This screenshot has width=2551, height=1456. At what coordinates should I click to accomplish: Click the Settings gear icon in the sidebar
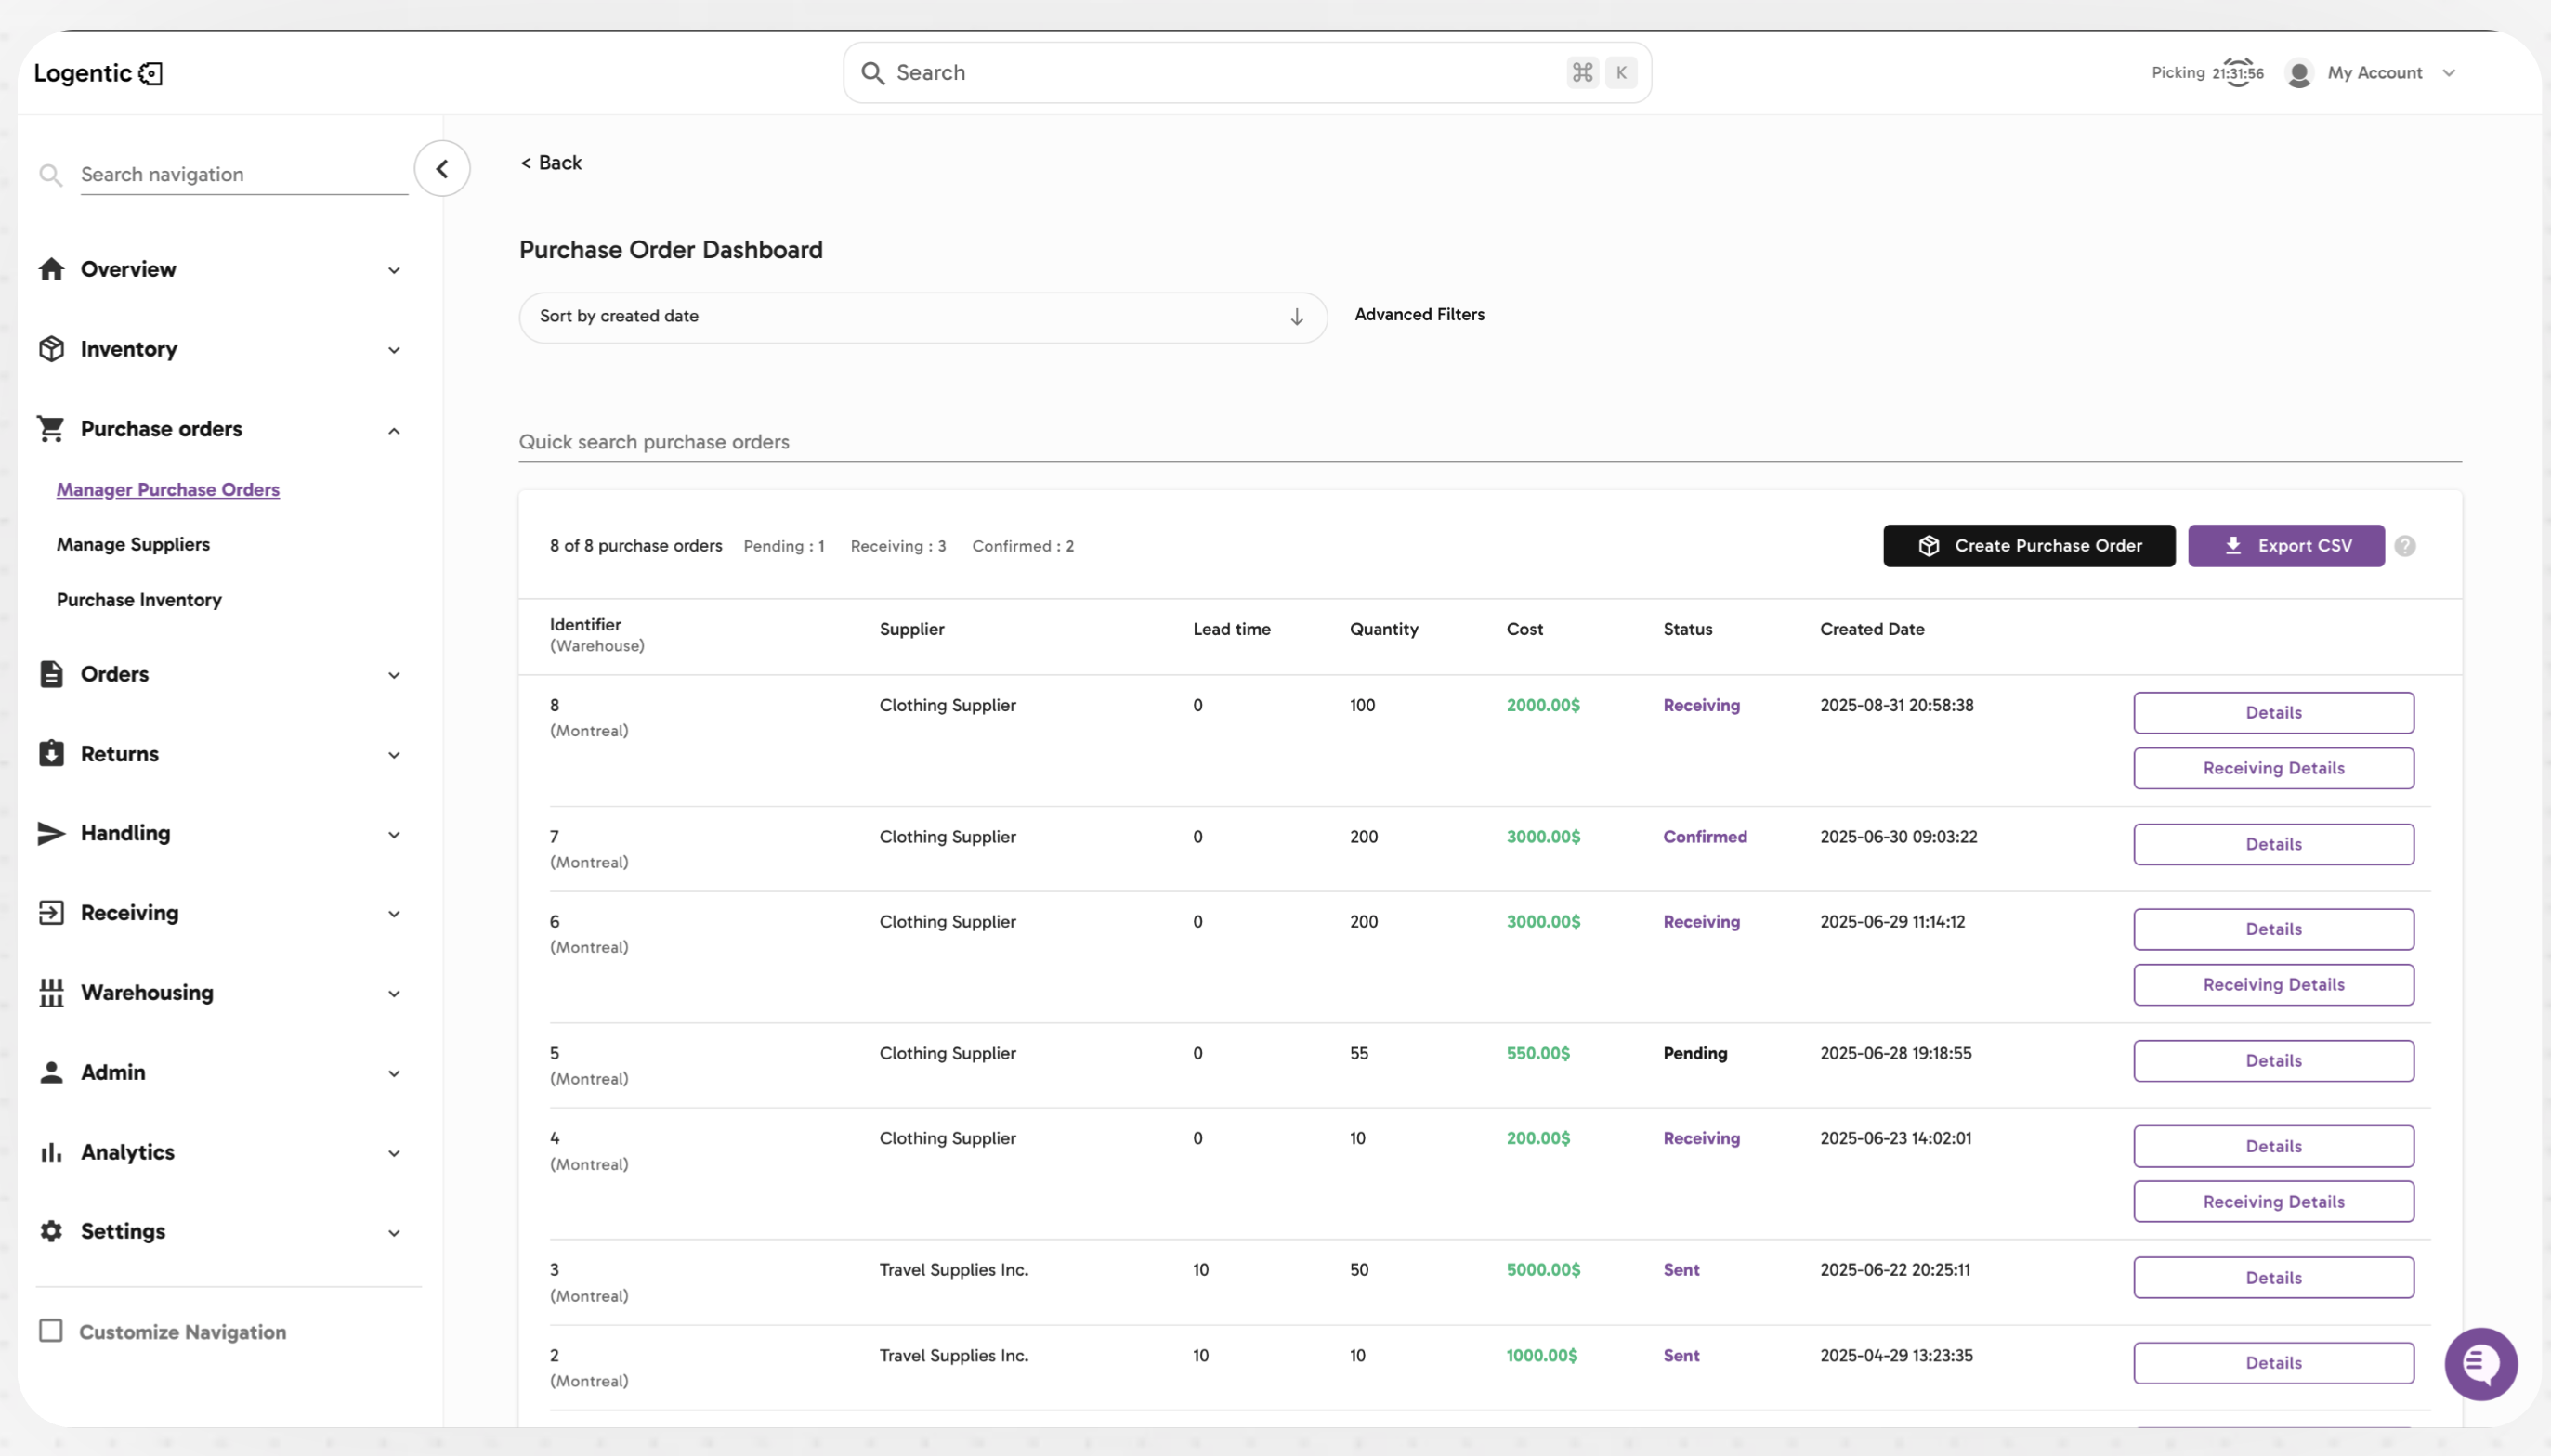(51, 1231)
